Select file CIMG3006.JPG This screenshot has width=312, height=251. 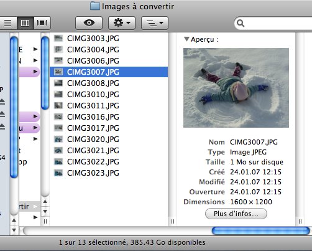click(109, 61)
